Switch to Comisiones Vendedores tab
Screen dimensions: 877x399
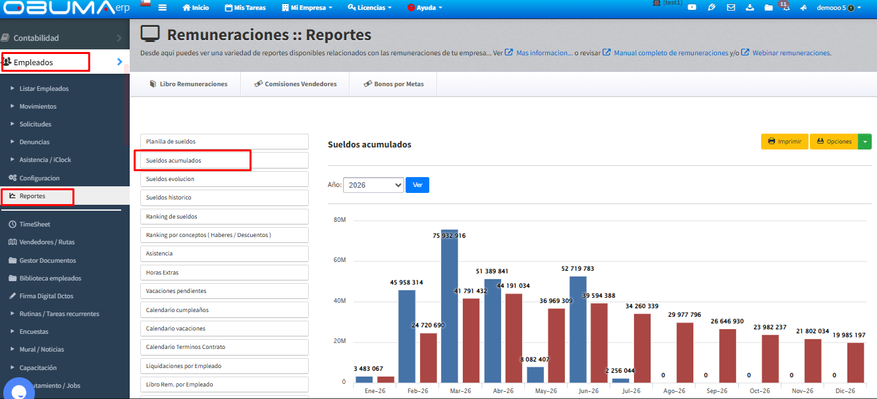point(295,84)
